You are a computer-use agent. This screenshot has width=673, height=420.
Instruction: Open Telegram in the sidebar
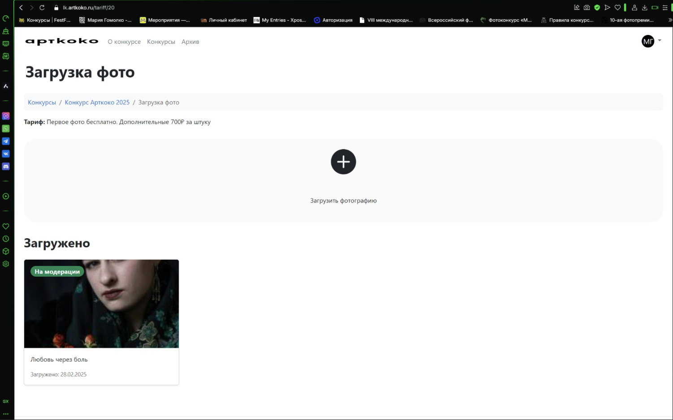pyautogui.click(x=6, y=141)
